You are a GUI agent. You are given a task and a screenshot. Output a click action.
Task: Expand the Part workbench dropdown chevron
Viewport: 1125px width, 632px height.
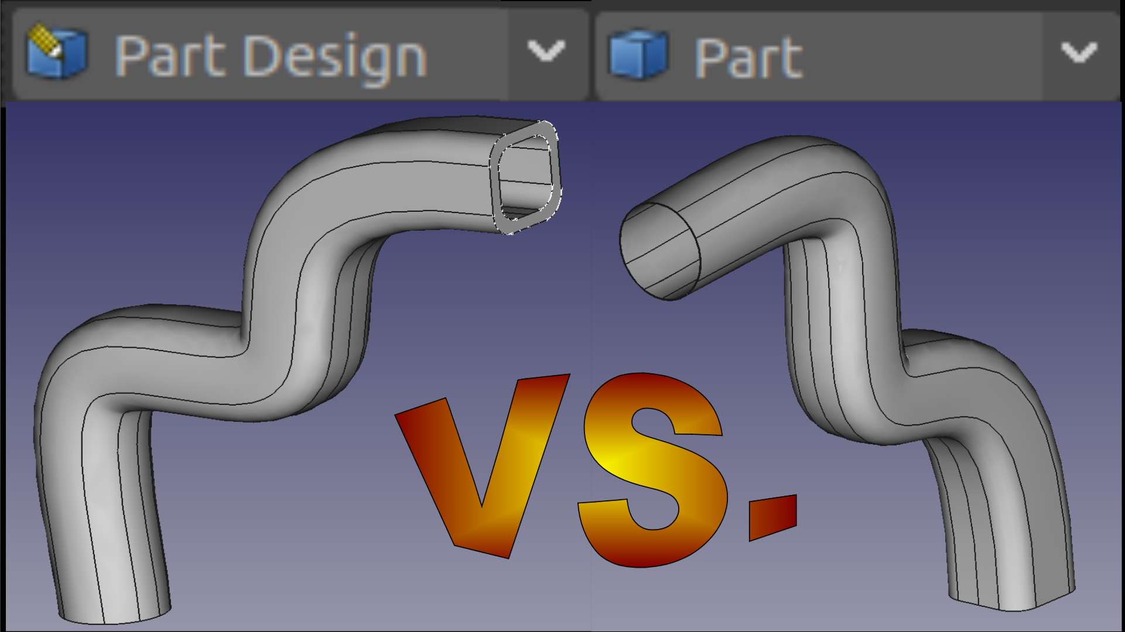coord(1079,53)
